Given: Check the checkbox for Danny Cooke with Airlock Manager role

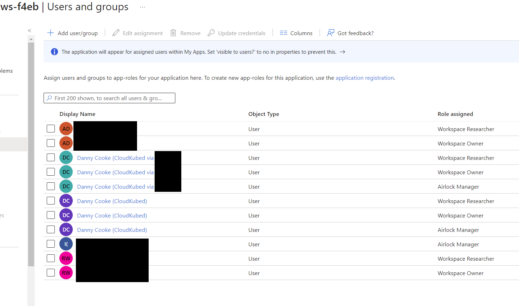Looking at the screenshot, I should [x=51, y=229].
